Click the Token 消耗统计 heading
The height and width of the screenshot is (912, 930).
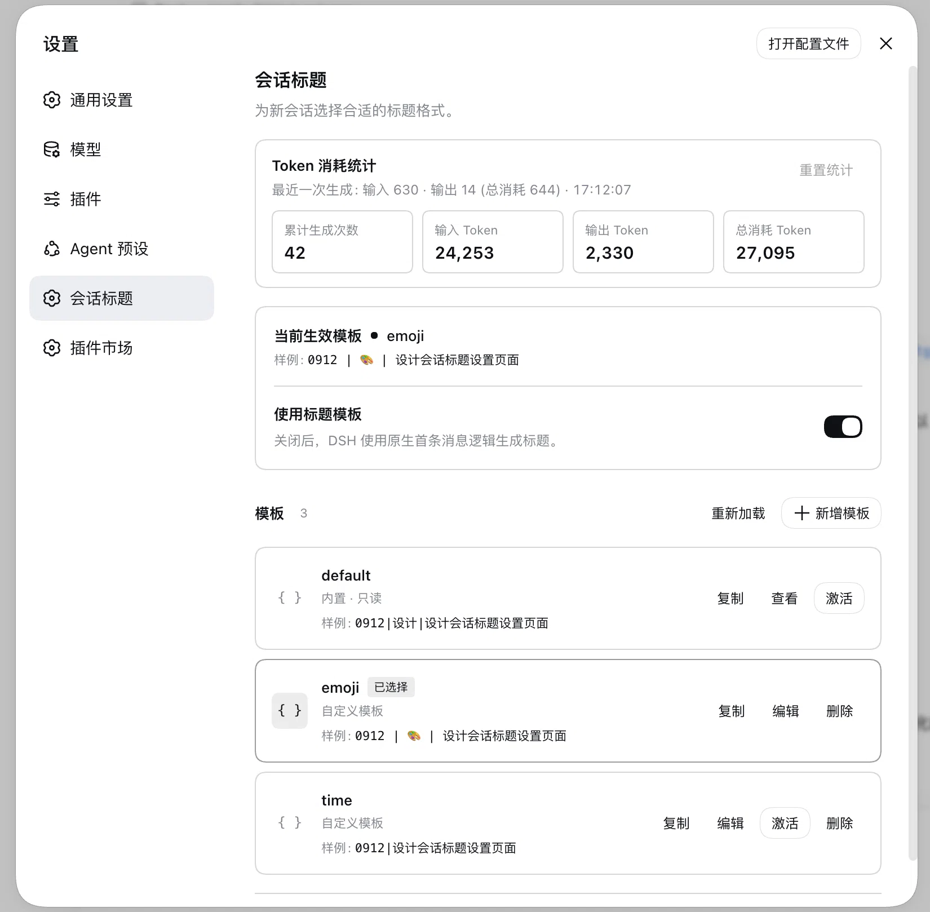pyautogui.click(x=324, y=166)
